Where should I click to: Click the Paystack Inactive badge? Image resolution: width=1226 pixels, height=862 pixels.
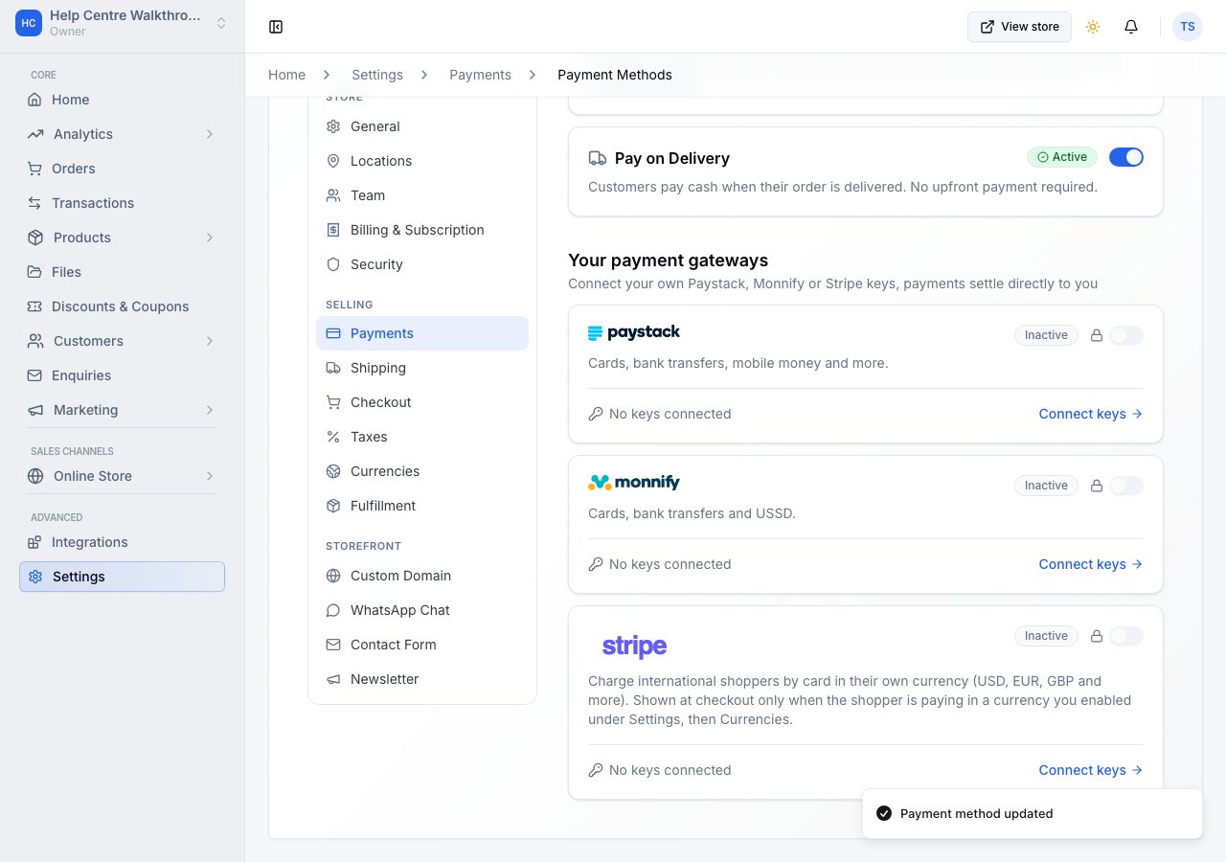pos(1046,335)
